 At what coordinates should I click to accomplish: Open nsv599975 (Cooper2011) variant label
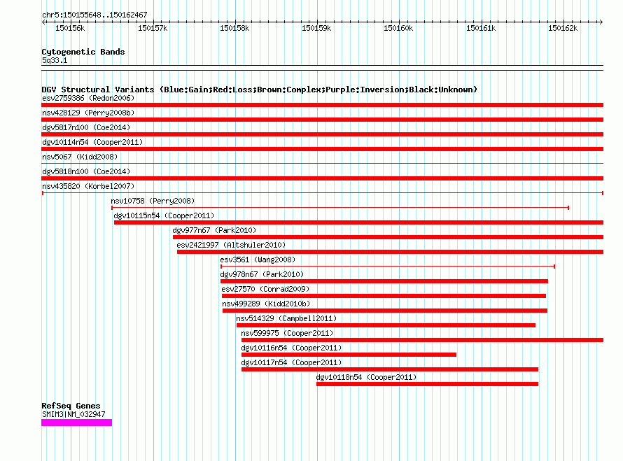tap(287, 333)
